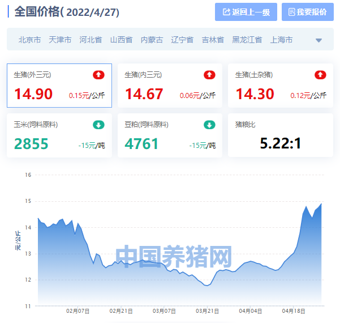340x323 pixels.
Task: Click the 0.12元/公斤 change value
Action: coord(308,96)
